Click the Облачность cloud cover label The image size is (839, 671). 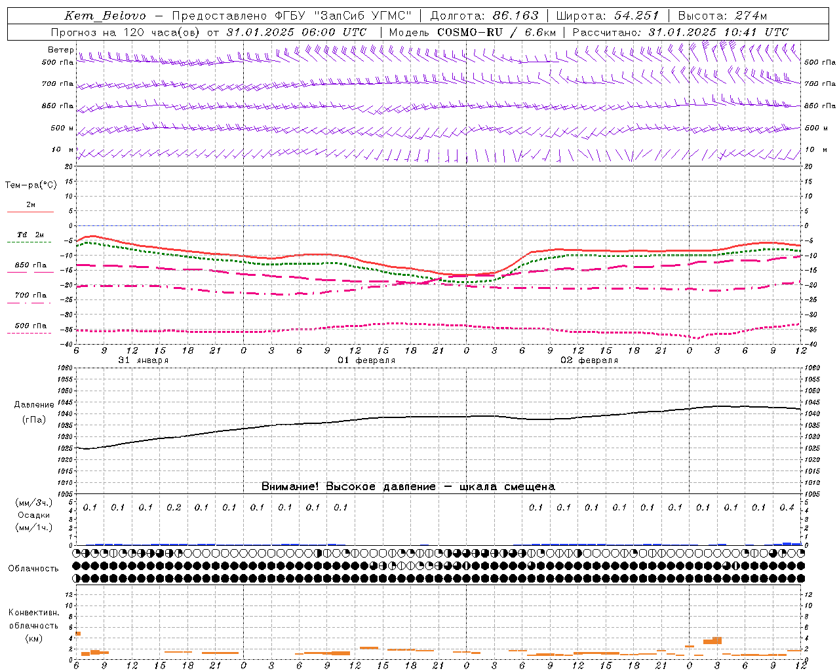coord(33,568)
